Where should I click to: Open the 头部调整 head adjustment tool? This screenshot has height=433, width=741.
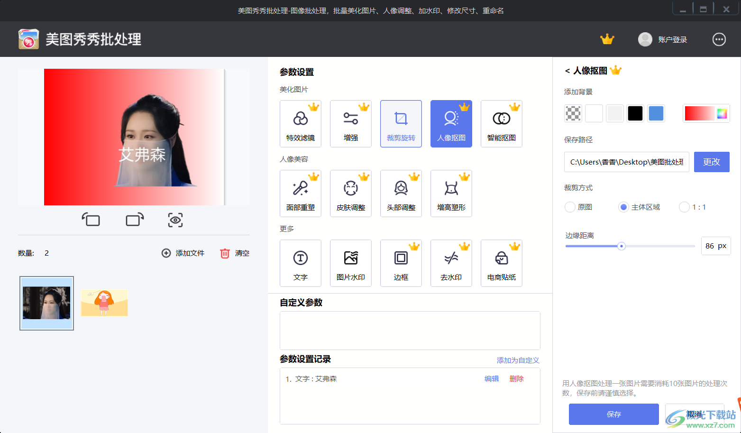pyautogui.click(x=401, y=193)
